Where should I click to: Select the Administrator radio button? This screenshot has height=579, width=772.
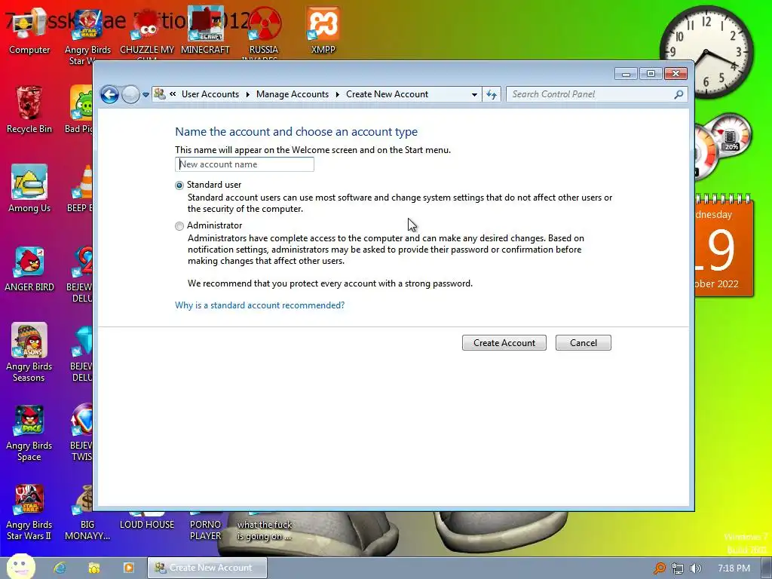point(179,226)
